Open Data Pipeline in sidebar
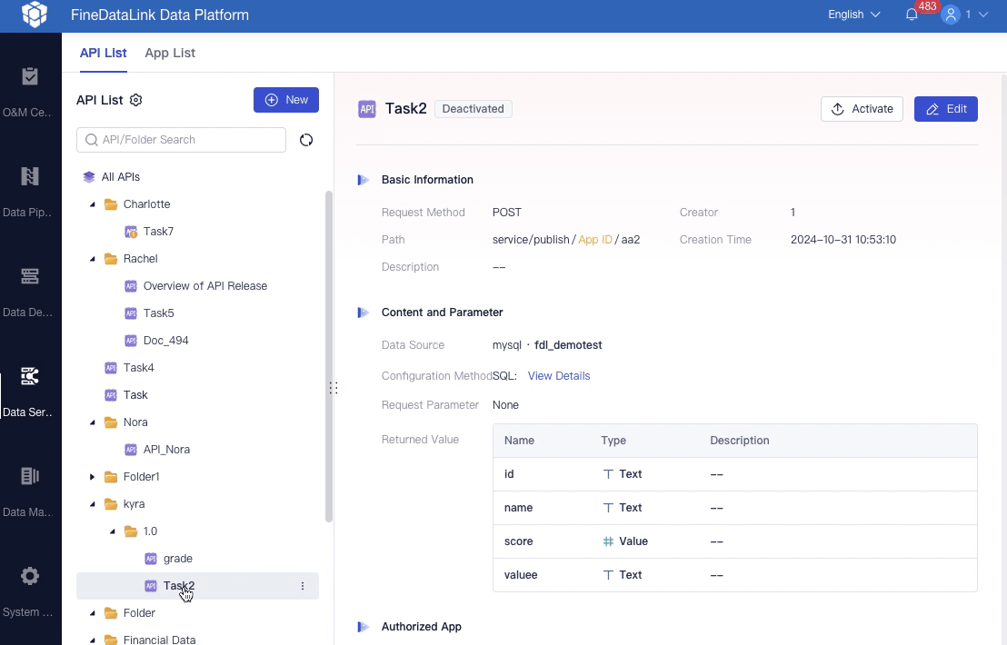The height and width of the screenshot is (645, 1007). pos(30,192)
